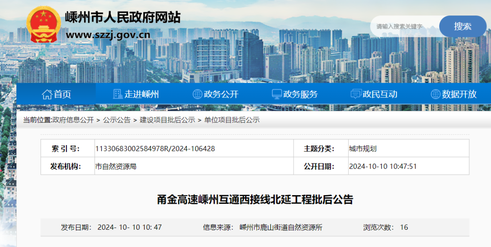491x247 pixels.
Task: Click the 单位项目批后公示 breadcrumb
Action: pyautogui.click(x=232, y=120)
